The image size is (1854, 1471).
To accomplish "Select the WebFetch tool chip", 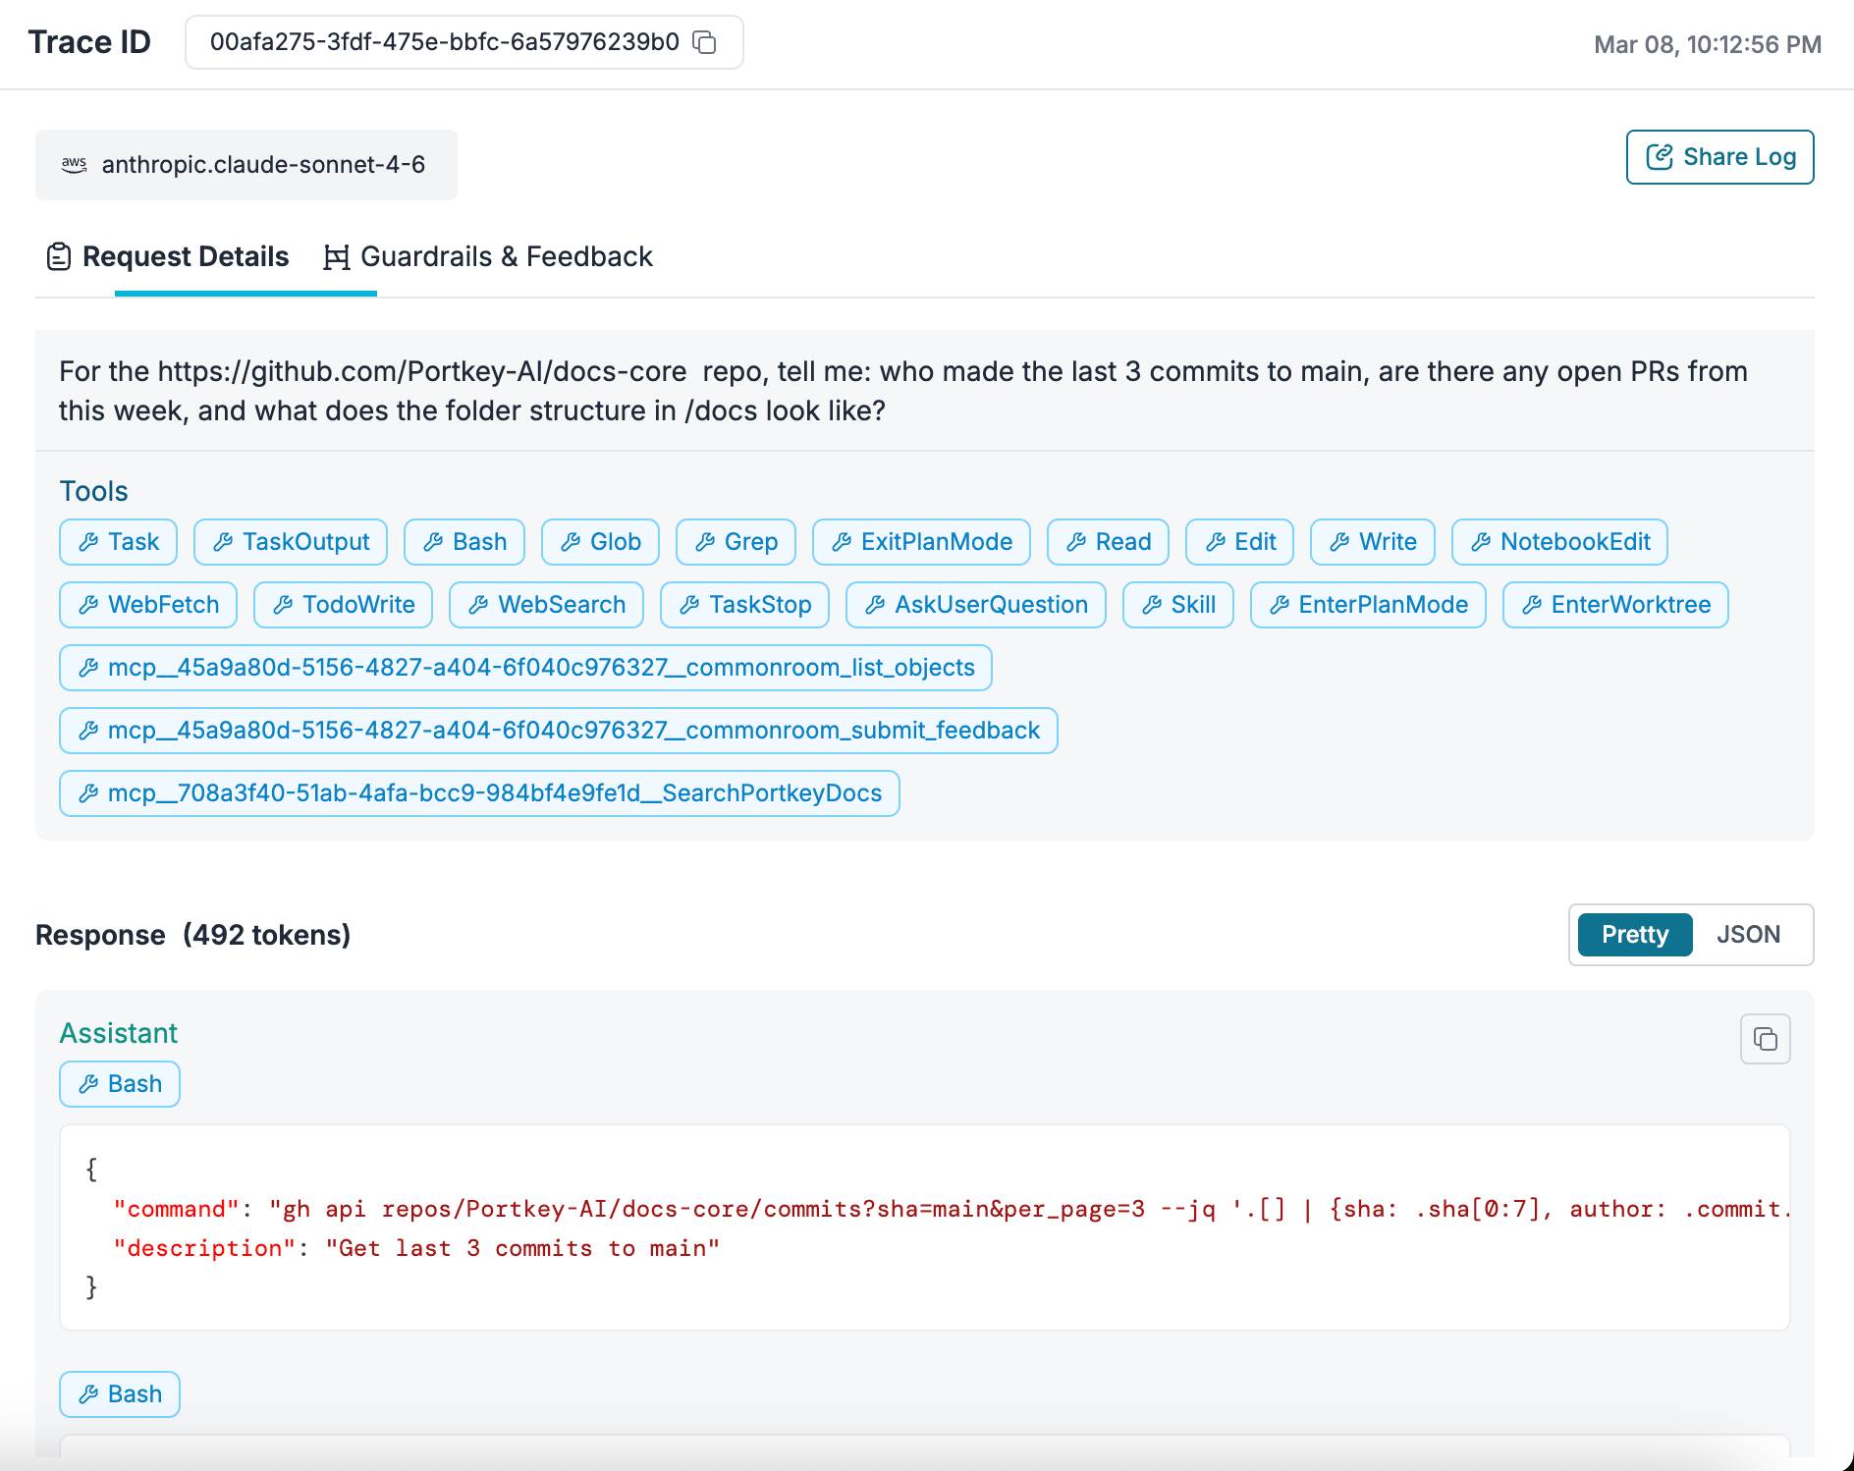I will click(148, 605).
